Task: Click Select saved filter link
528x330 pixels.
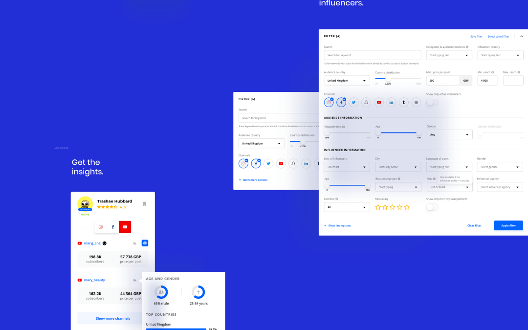Action: point(498,36)
